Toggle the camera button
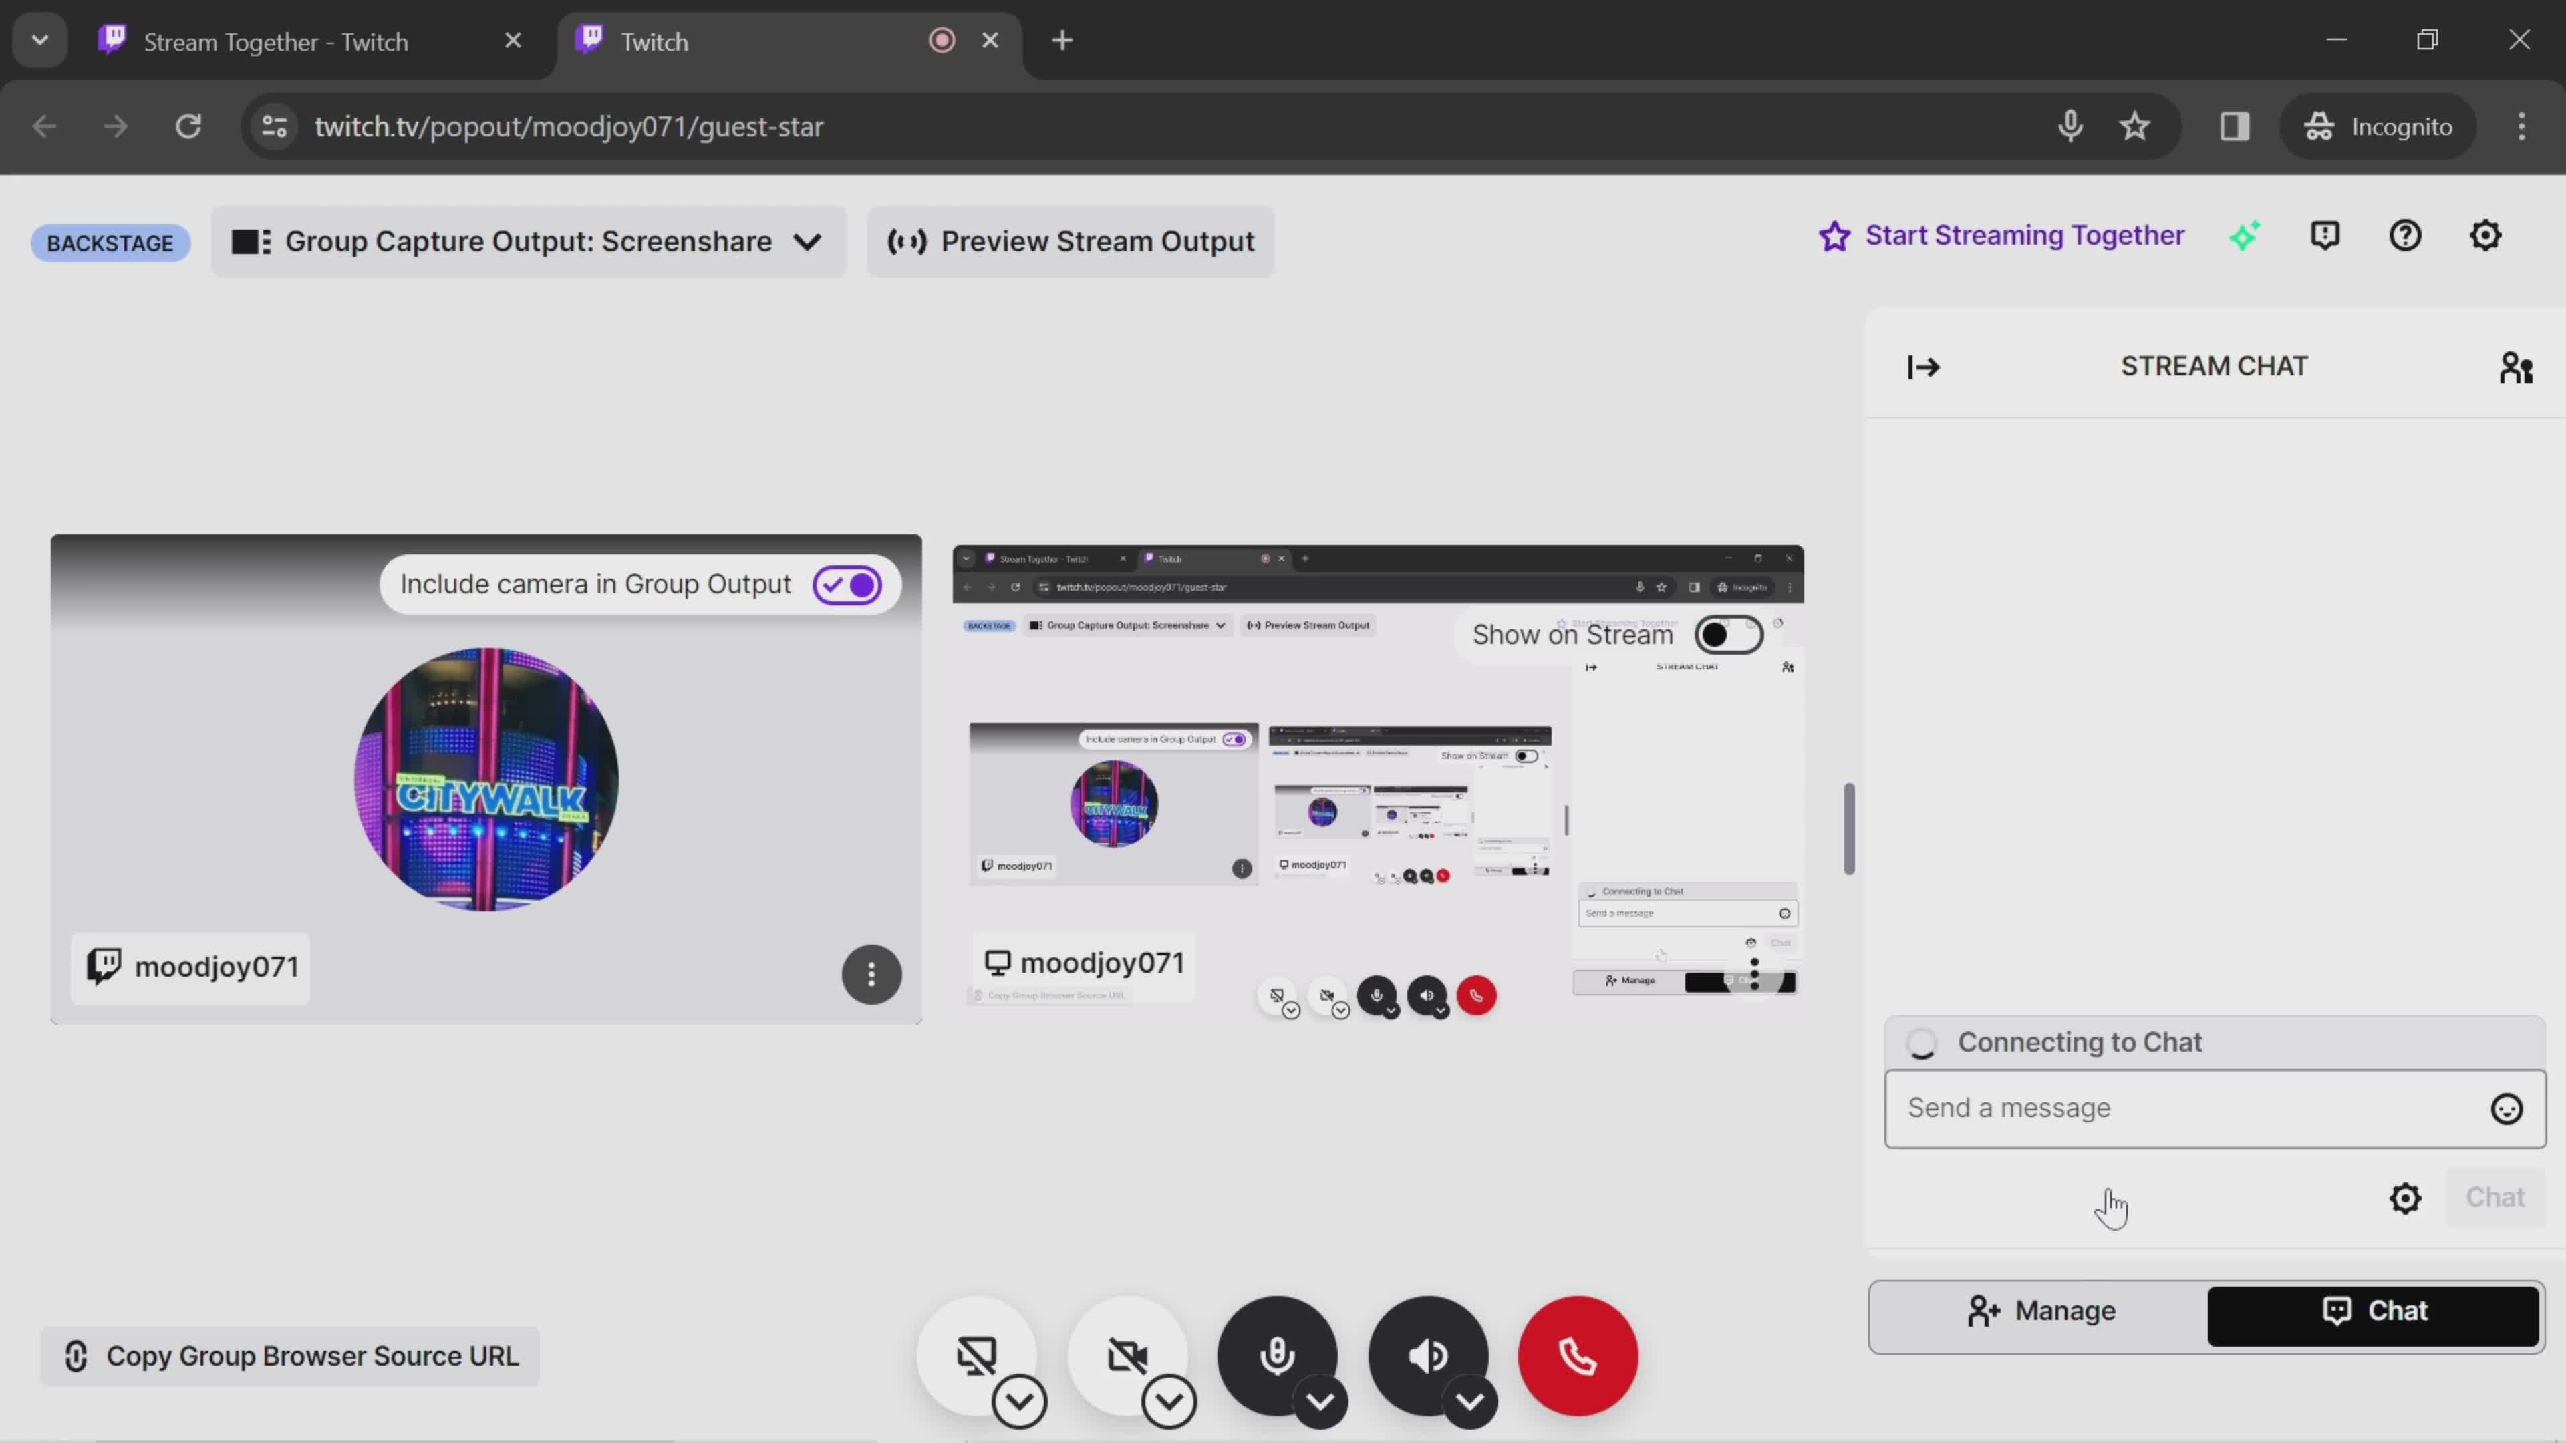This screenshot has width=2566, height=1443. [1127, 1355]
